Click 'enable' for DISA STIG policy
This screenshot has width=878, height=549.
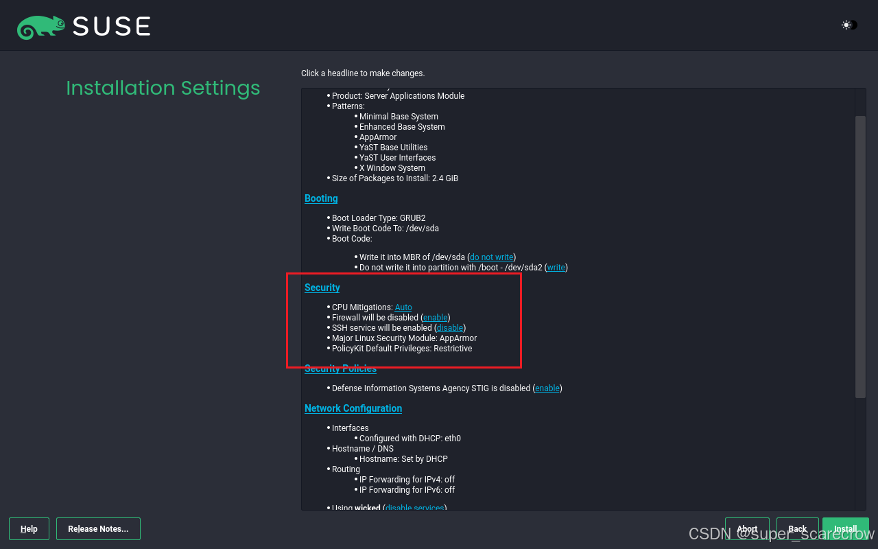547,388
